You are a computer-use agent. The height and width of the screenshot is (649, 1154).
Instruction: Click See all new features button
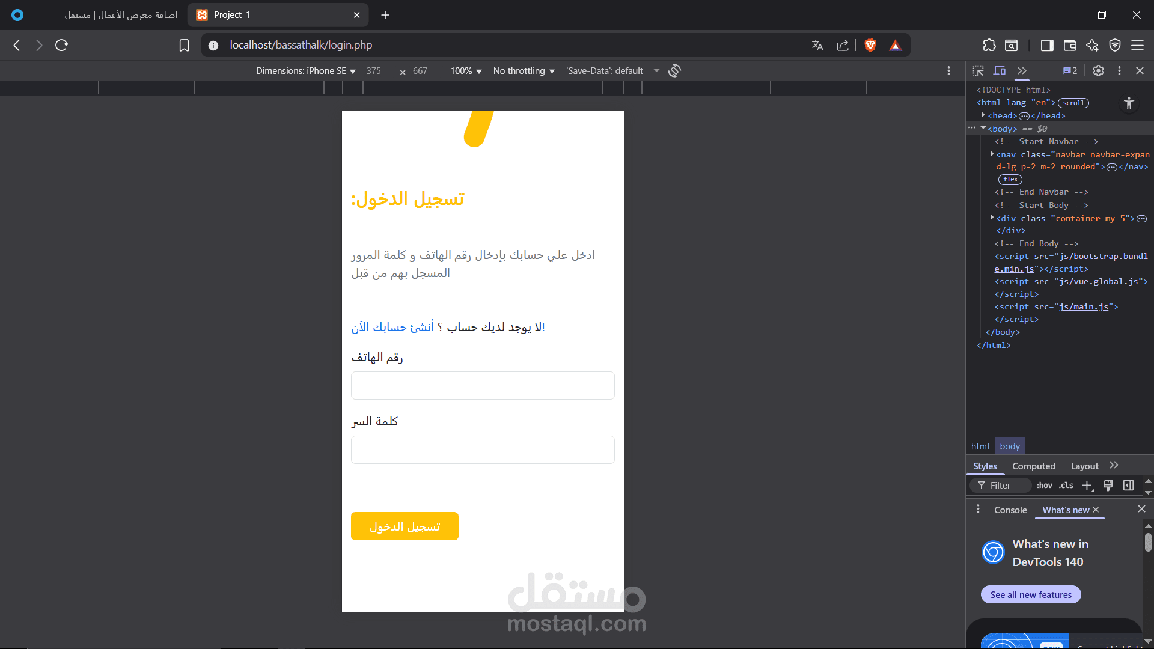point(1031,594)
